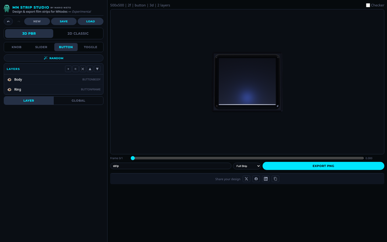Toggle visibility of the Ring layer
The width and height of the screenshot is (387, 242).
click(x=9, y=90)
